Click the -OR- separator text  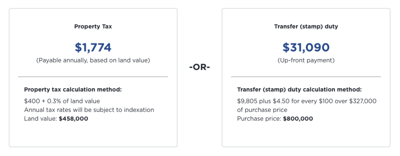click(200, 67)
